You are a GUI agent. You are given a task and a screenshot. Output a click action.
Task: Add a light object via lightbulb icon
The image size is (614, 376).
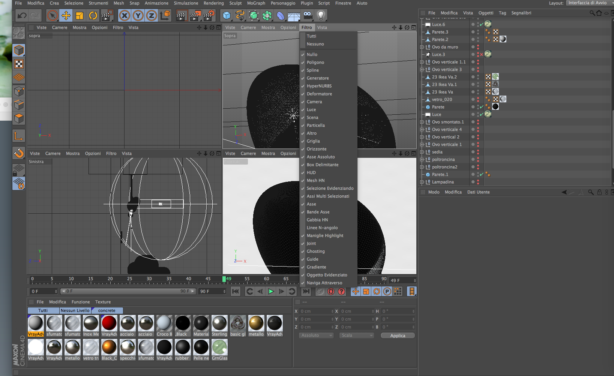[321, 15]
